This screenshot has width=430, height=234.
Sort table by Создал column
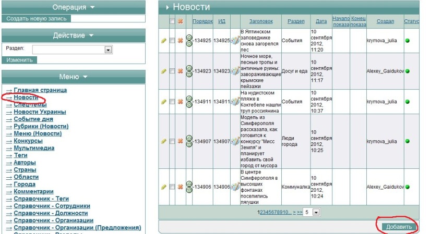coord(385,21)
